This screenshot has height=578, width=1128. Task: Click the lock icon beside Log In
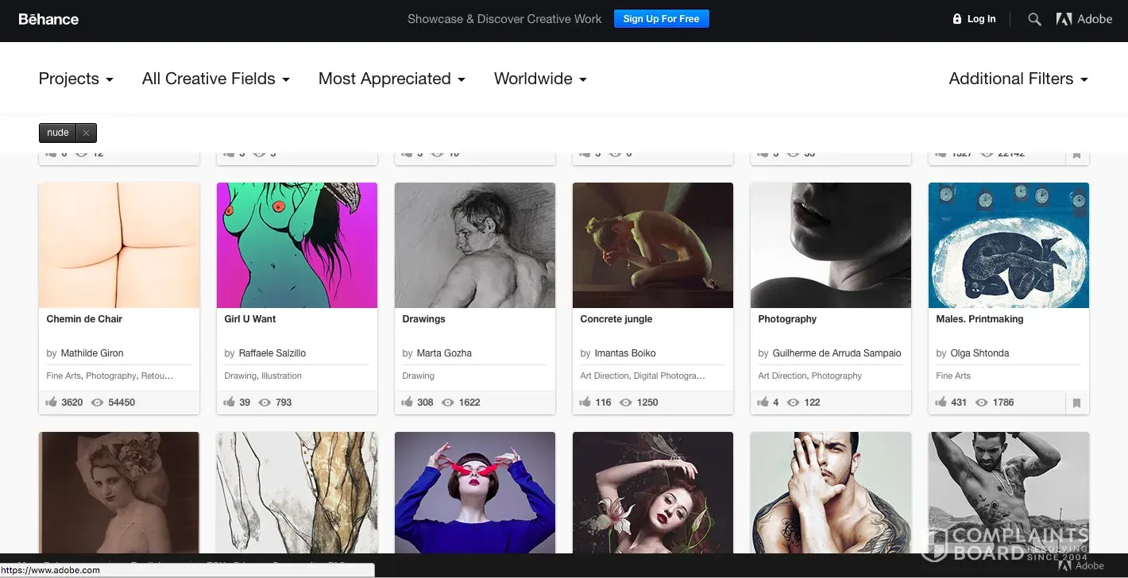pos(957,19)
